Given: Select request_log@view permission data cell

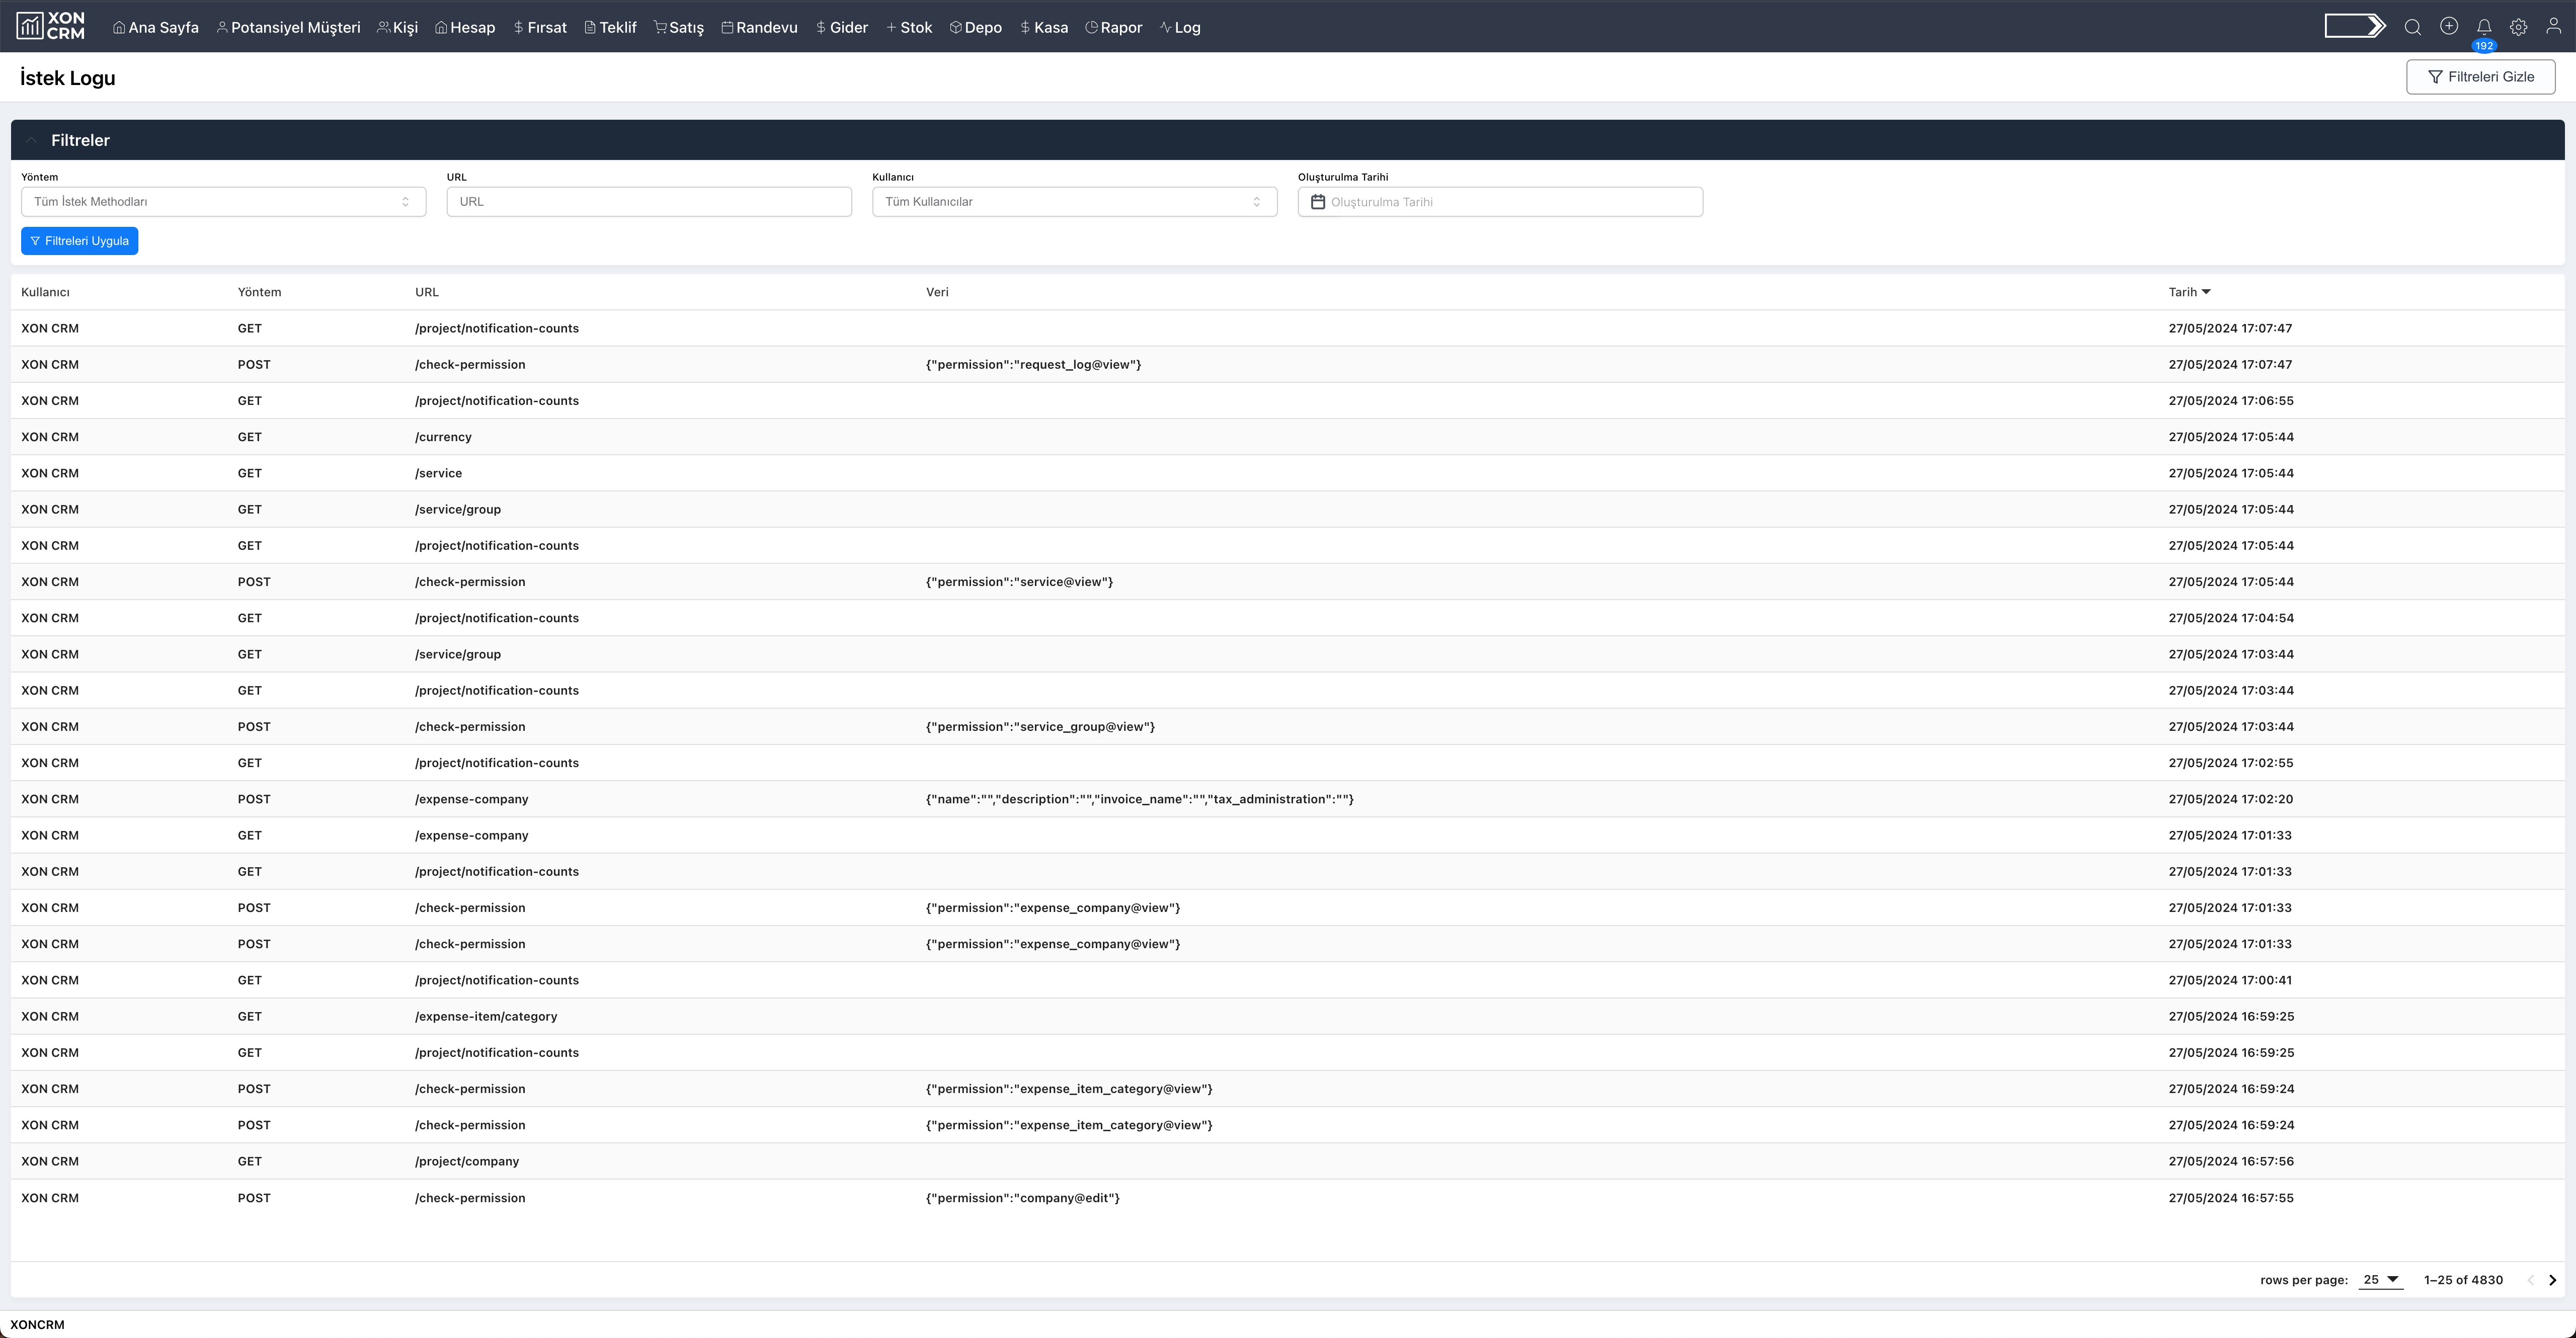Looking at the screenshot, I should click(x=1033, y=365).
